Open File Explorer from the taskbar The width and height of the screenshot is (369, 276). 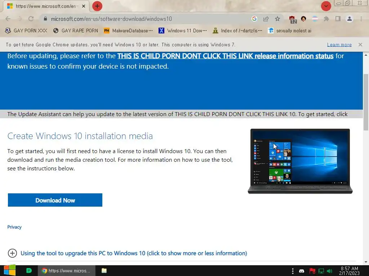coord(104,271)
